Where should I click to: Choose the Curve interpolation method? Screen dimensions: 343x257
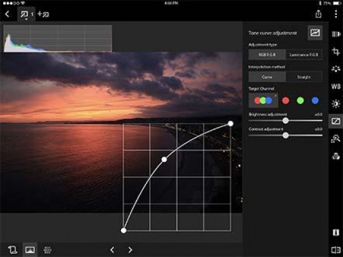267,77
